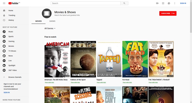The width and height of the screenshot is (192, 103).
Task: Open Spotlight label in the sidebar
Action: [12, 65]
